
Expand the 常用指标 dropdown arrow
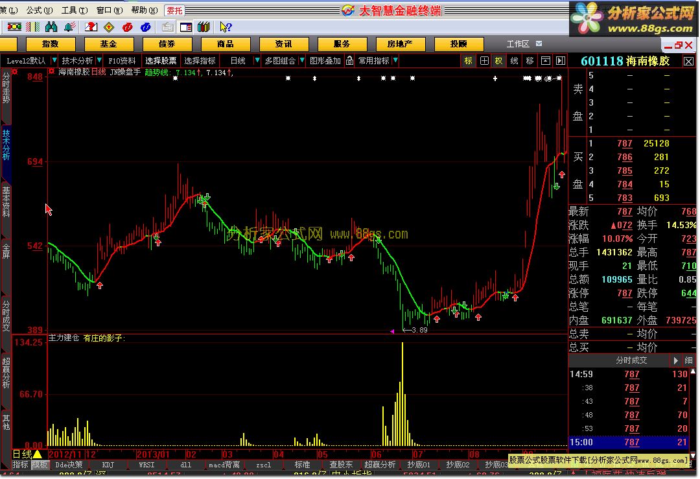point(395,60)
